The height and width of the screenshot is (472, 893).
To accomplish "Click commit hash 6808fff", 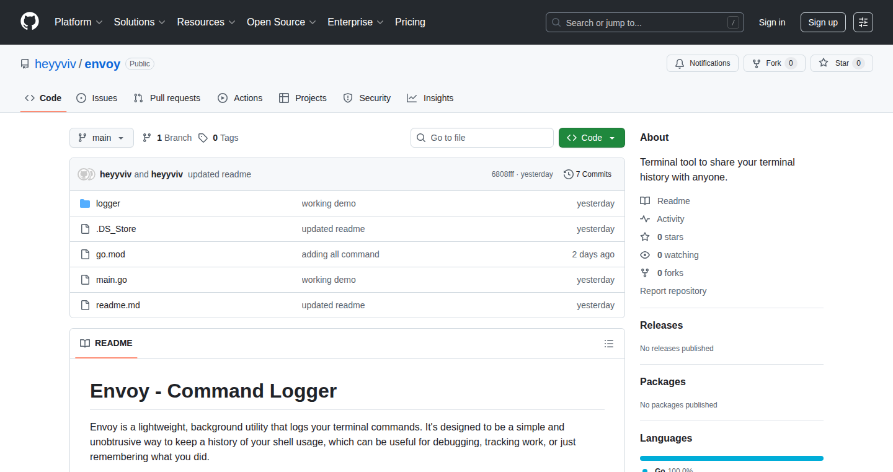I will (x=503, y=174).
